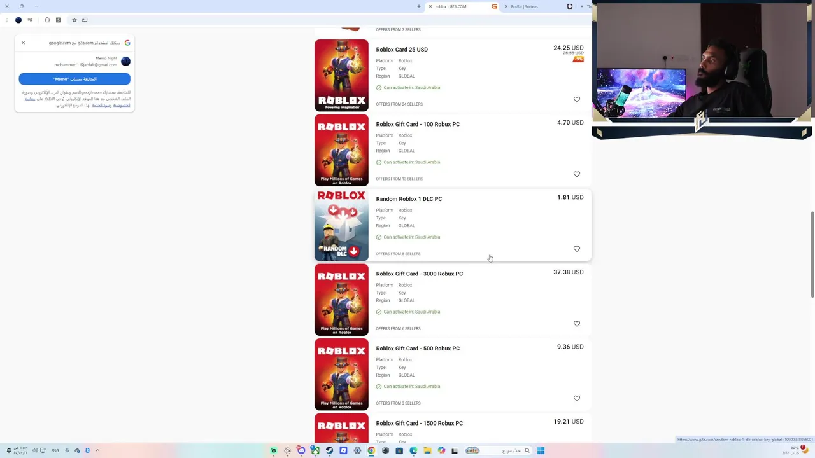The image size is (815, 458).
Task: Close the BotRix Sorteos tab
Action: (506, 6)
